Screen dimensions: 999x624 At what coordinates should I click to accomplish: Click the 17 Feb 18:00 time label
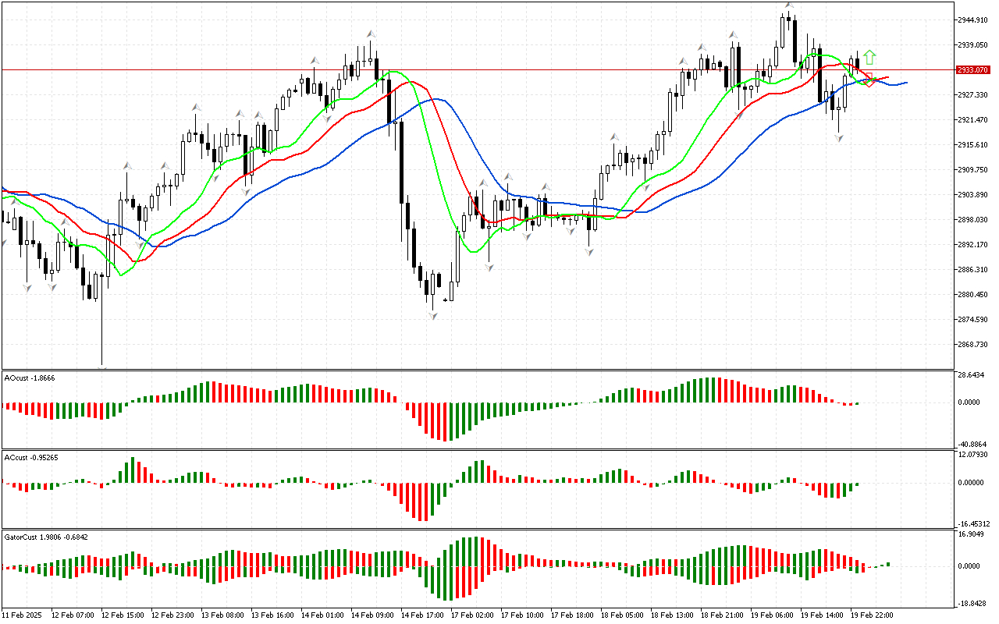[572, 615]
